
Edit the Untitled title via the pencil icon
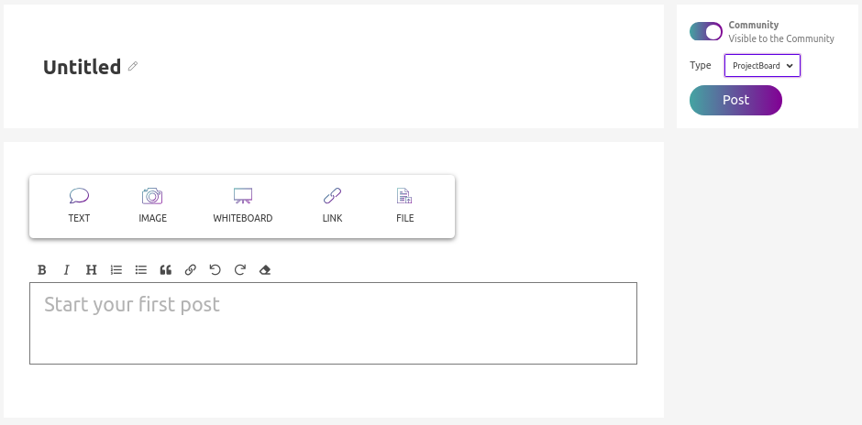click(132, 67)
